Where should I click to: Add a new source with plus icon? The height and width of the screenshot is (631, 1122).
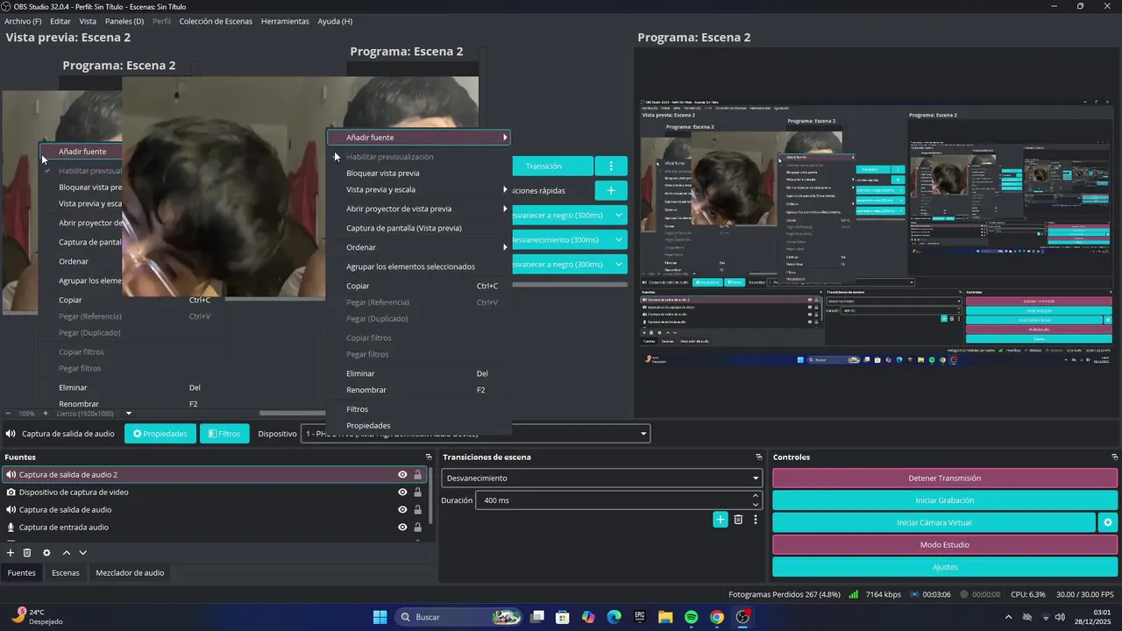click(x=11, y=553)
